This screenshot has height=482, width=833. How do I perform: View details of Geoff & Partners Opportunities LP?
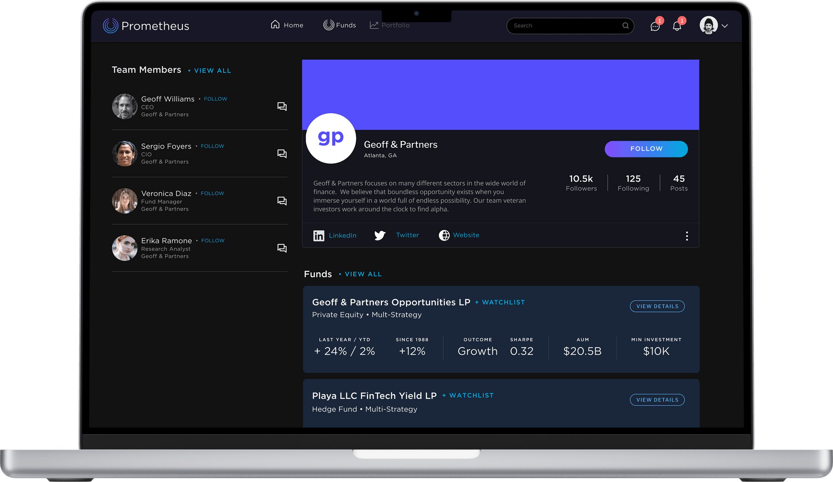[657, 306]
